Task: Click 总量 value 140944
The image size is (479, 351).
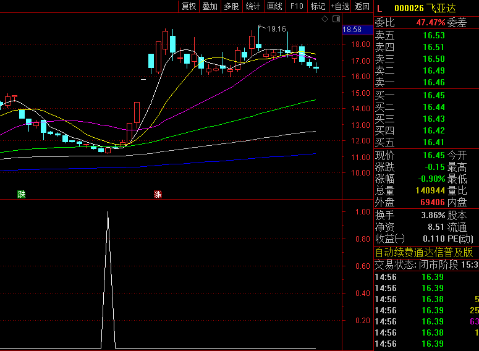Action: click(x=430, y=190)
